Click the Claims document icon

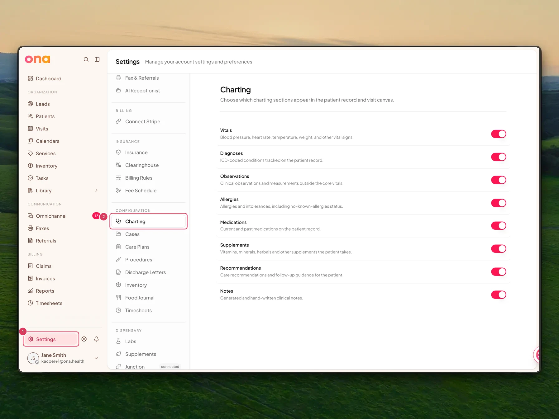pyautogui.click(x=30, y=266)
